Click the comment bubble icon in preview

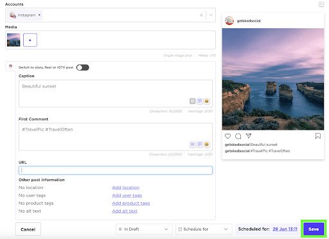click(x=238, y=136)
